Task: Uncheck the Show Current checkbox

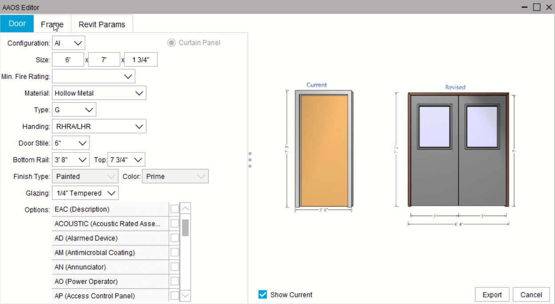Action: tap(262, 294)
